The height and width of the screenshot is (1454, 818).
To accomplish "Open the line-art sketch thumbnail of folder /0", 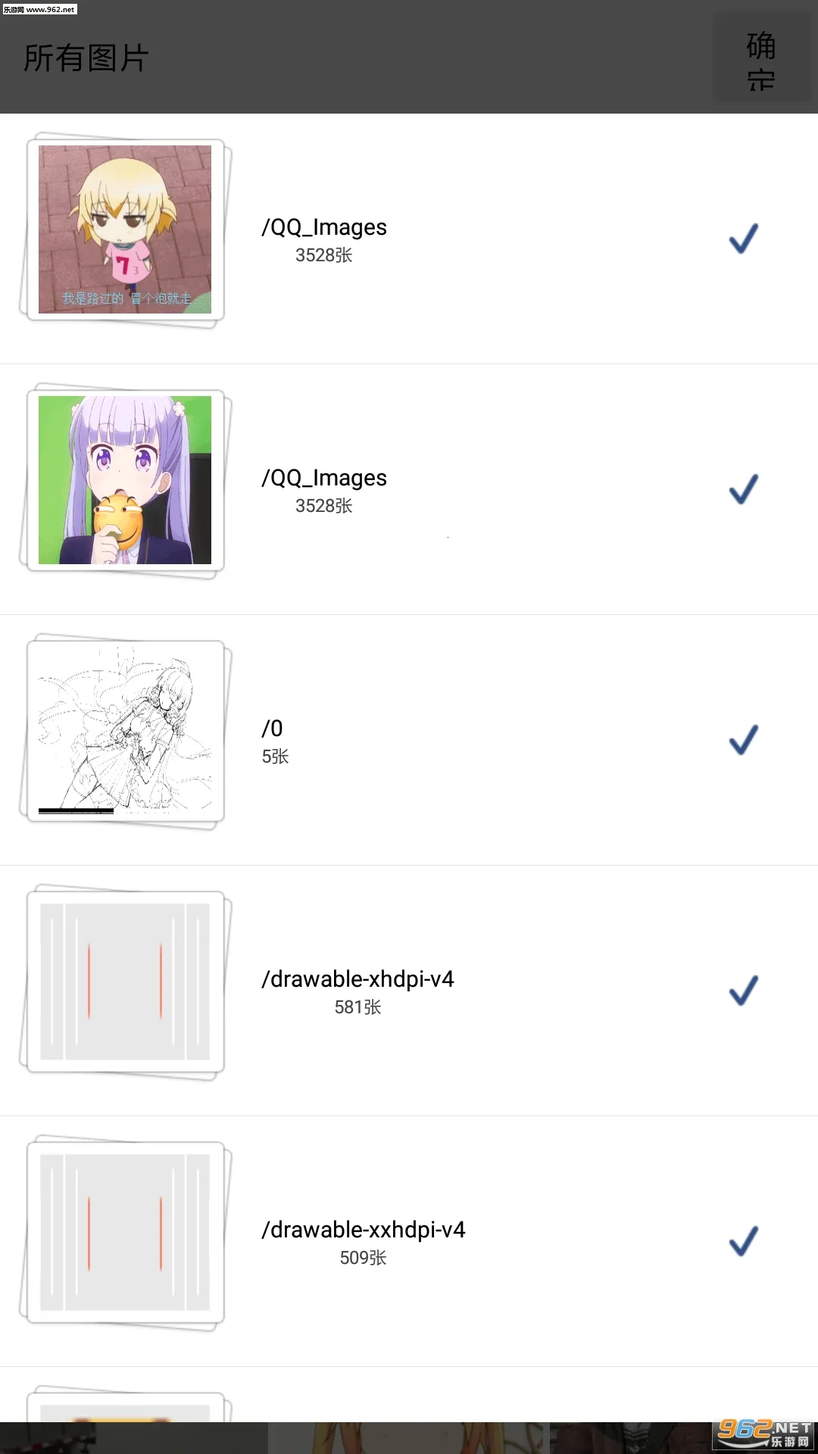I will pyautogui.click(x=125, y=731).
